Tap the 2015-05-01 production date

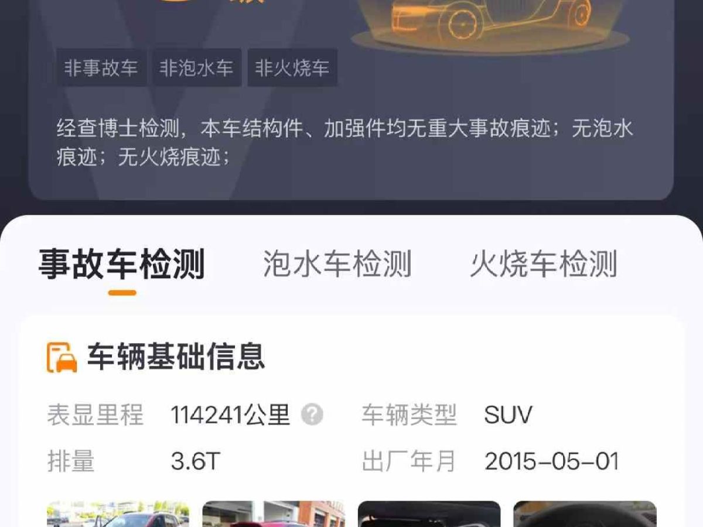point(552,461)
